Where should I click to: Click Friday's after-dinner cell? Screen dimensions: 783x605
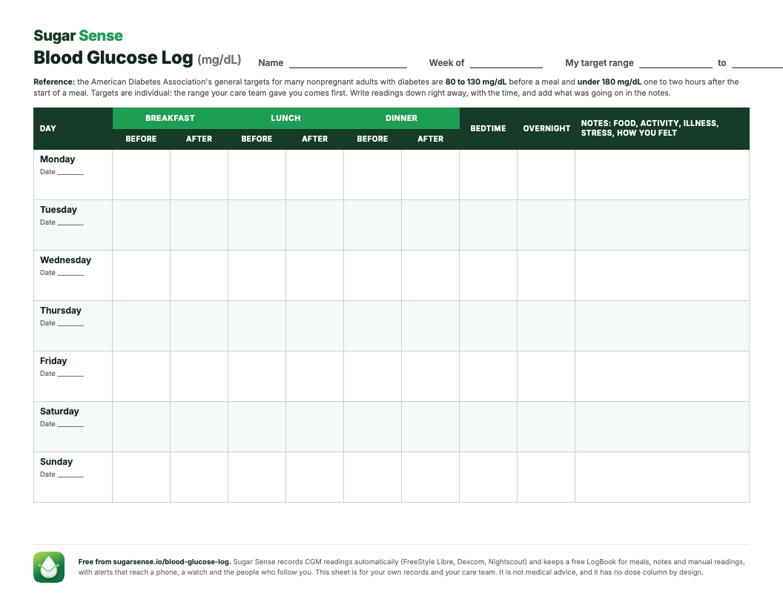[x=431, y=377]
